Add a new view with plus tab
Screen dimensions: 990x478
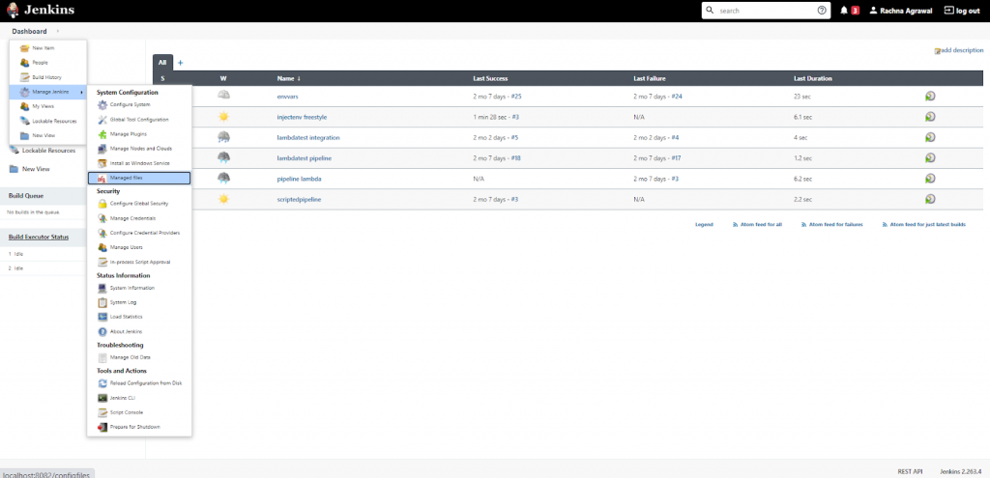pos(180,63)
